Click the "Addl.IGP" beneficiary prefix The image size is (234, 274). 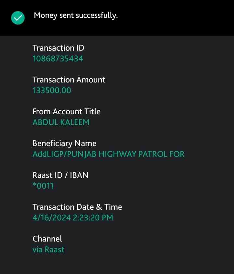pyautogui.click(x=46, y=154)
